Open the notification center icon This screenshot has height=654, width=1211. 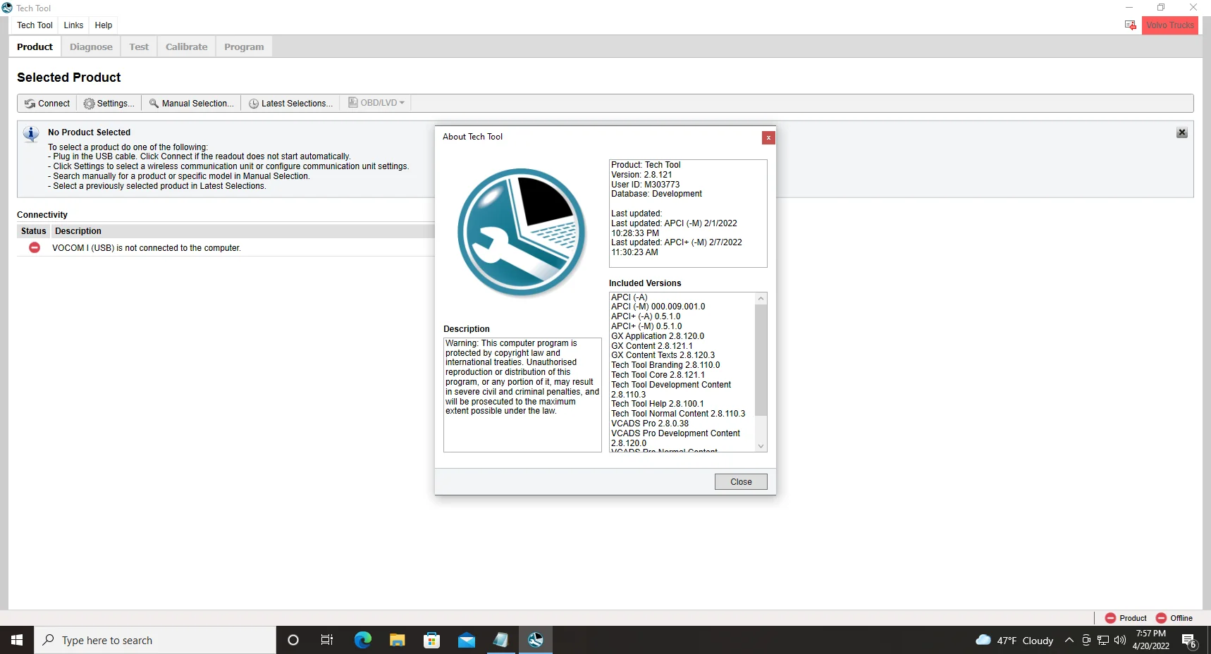point(1189,640)
